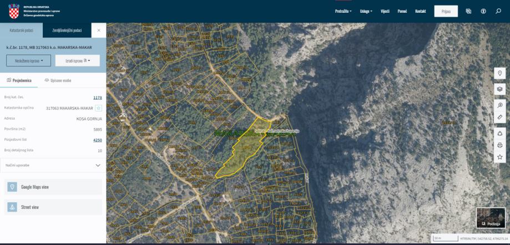This screenshot has height=245, width=510.
Task: Expand the Načini uporabe section
Action: 53,165
